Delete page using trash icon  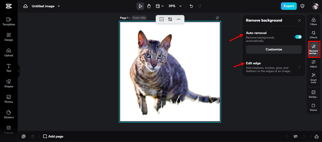coord(33,136)
